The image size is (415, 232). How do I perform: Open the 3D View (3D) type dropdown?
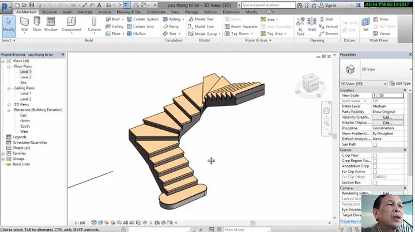tap(363, 84)
